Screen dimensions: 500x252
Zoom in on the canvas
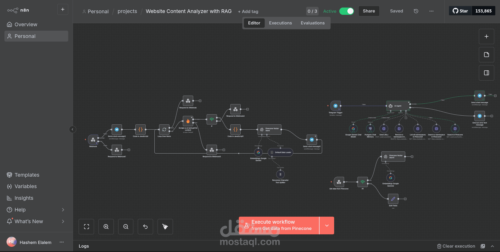point(106,227)
